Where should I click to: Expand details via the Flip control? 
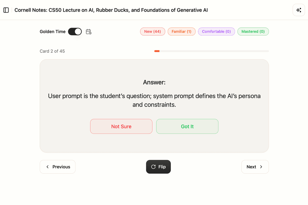click(x=158, y=167)
